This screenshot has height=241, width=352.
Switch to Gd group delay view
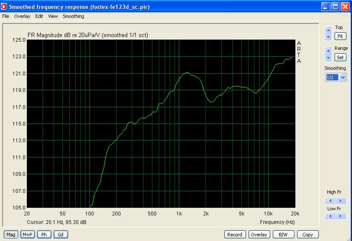click(60, 235)
